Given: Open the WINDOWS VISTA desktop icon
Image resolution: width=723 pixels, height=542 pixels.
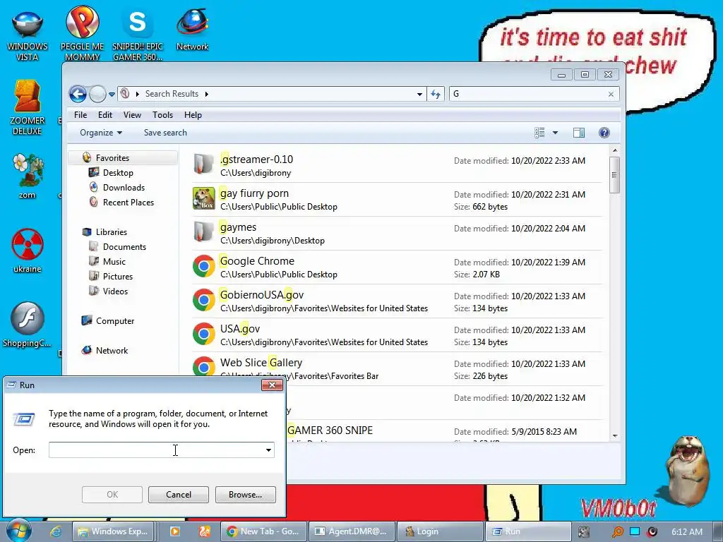Looking at the screenshot, I should pyautogui.click(x=28, y=36).
